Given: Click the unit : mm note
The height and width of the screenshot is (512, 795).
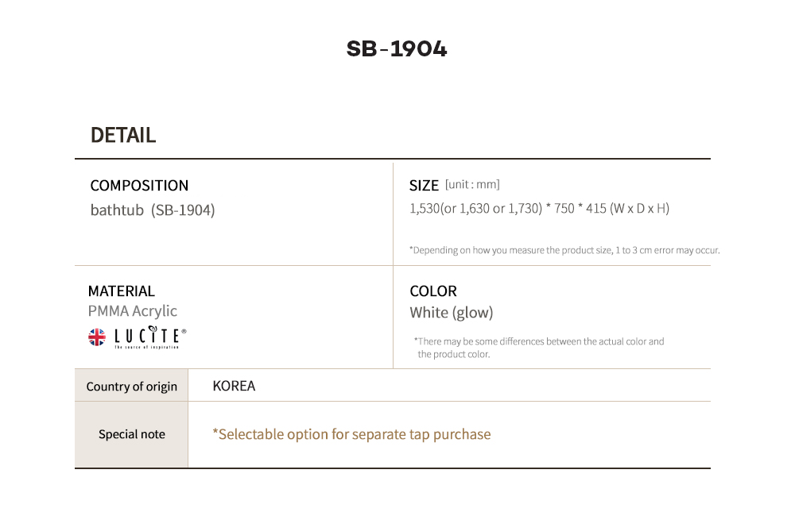Looking at the screenshot, I should [x=472, y=185].
